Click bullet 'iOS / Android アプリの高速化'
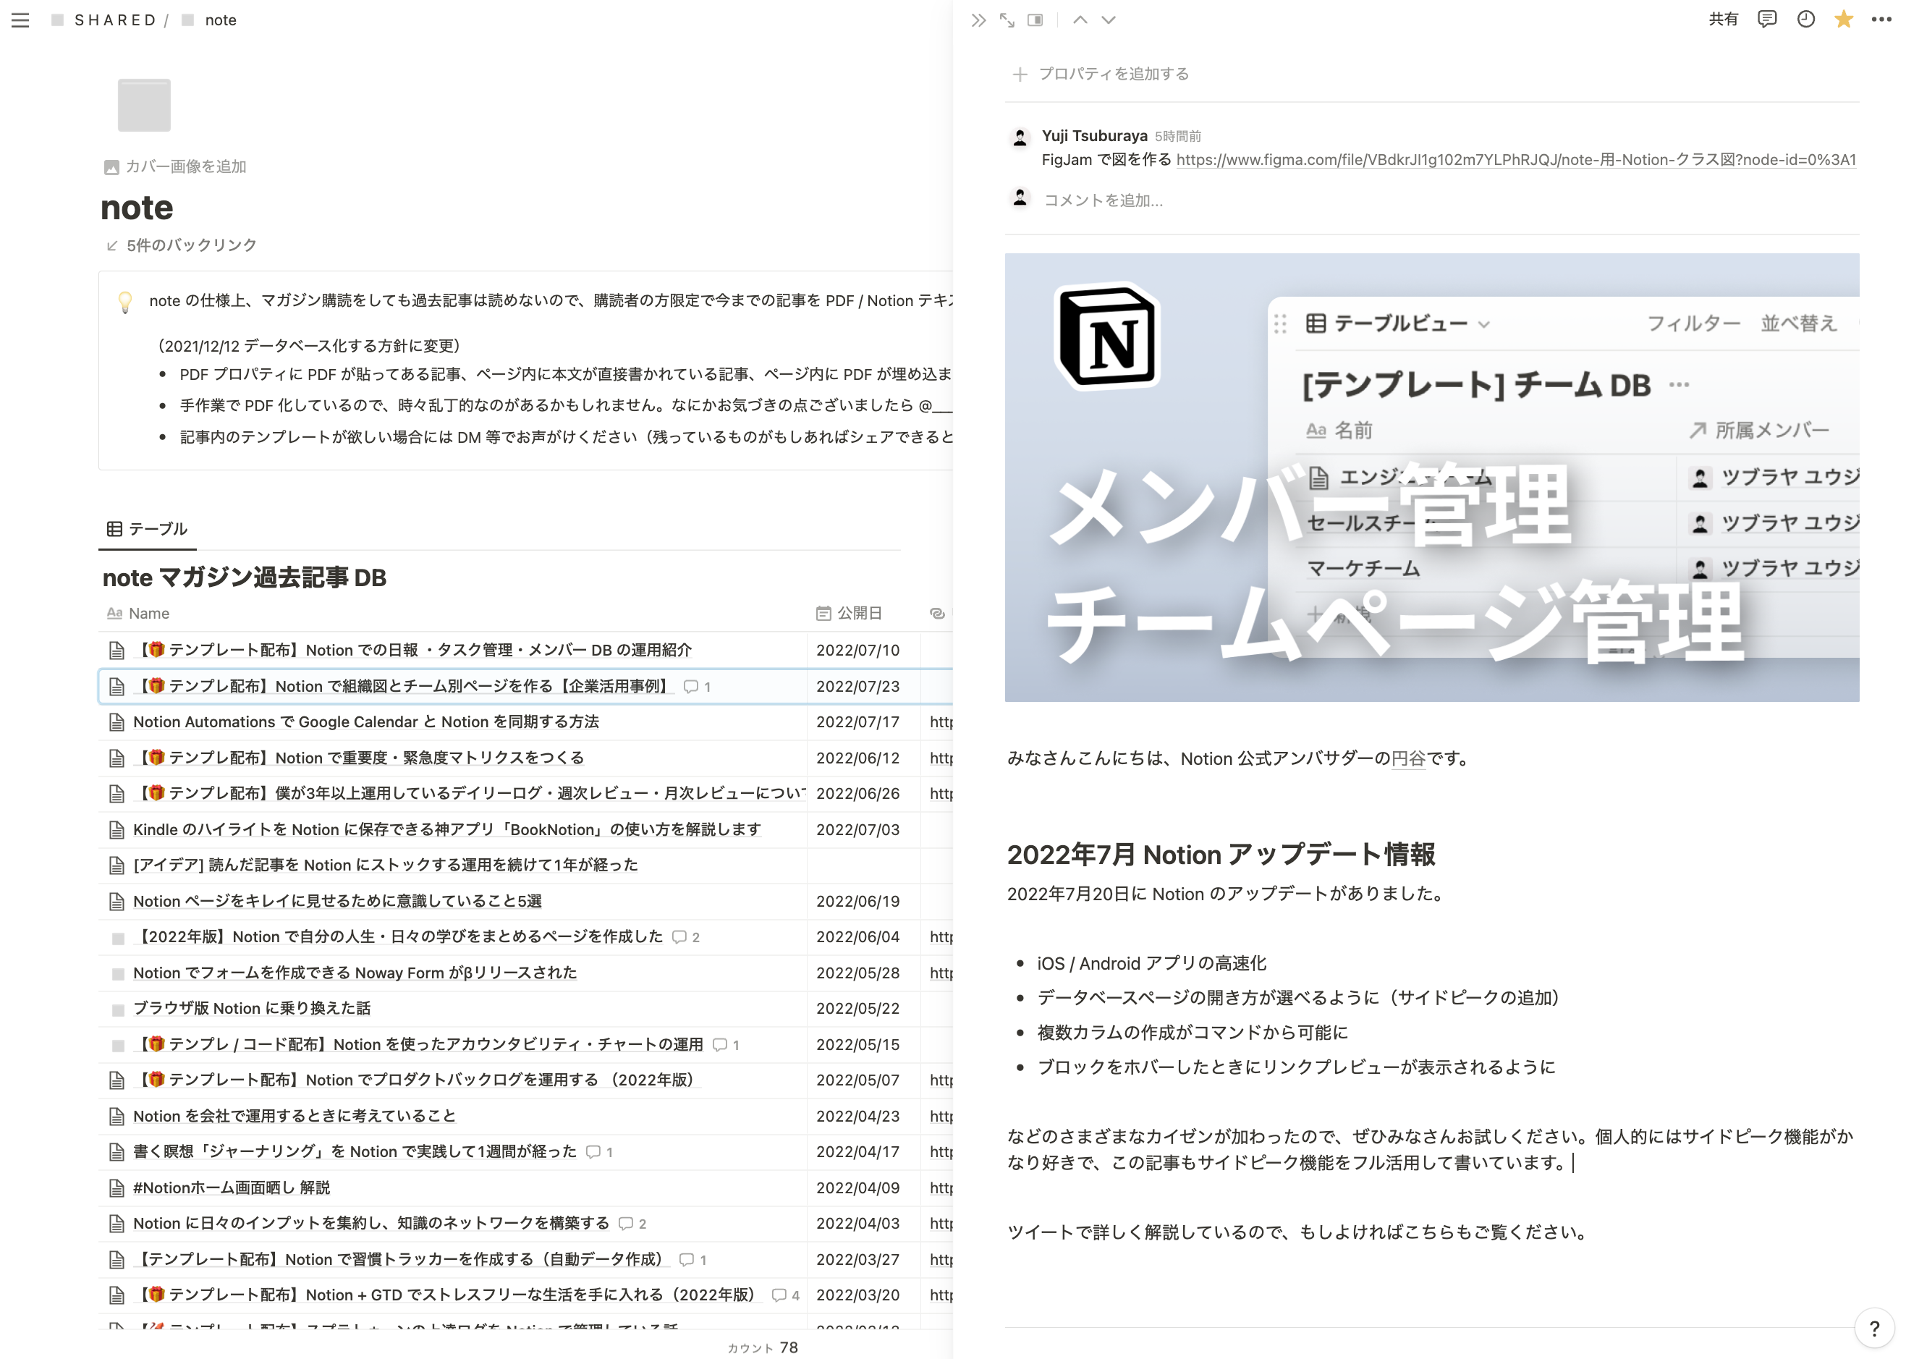This screenshot has height=1359, width=1906. [x=1151, y=964]
